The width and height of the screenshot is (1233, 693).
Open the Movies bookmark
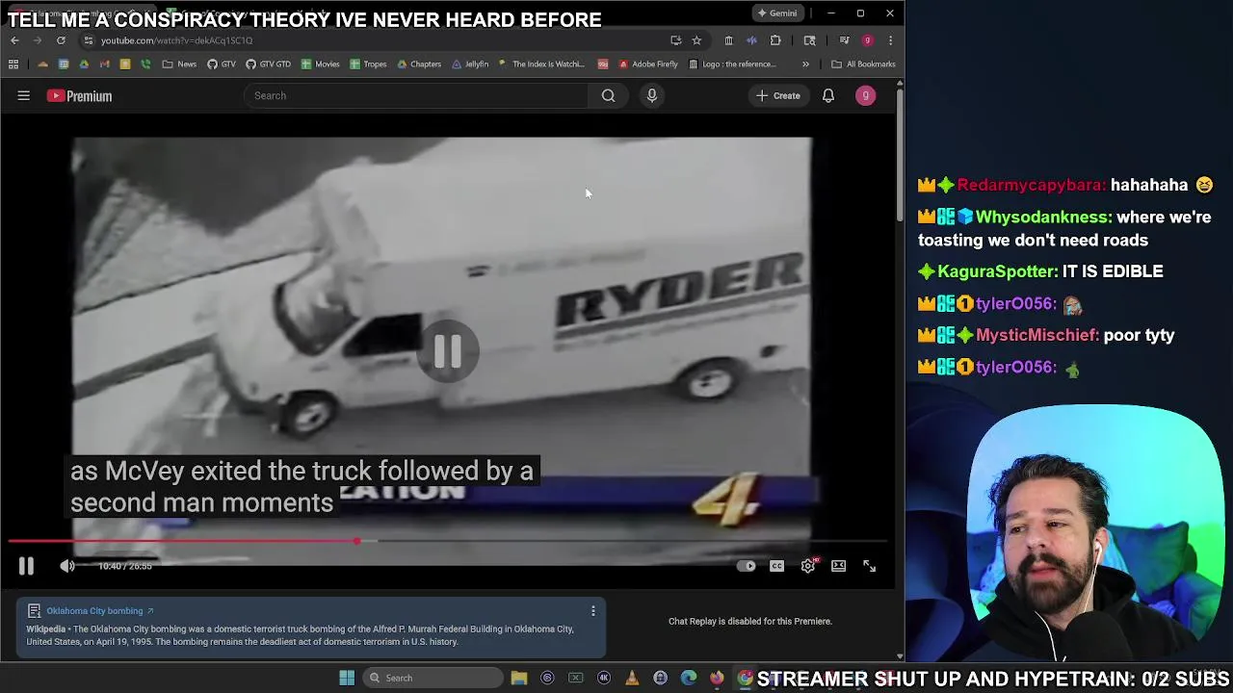(x=320, y=64)
